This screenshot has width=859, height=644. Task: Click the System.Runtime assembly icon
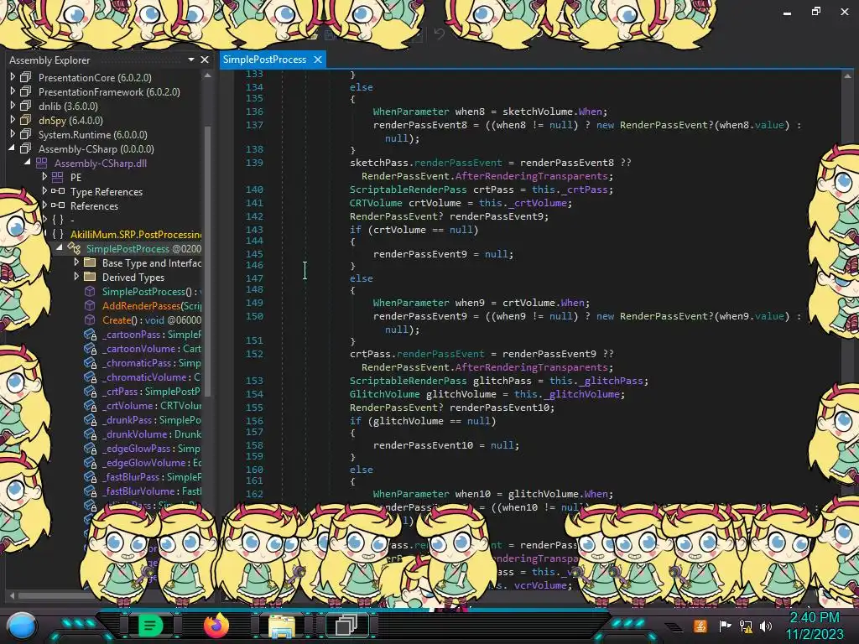click(26, 134)
